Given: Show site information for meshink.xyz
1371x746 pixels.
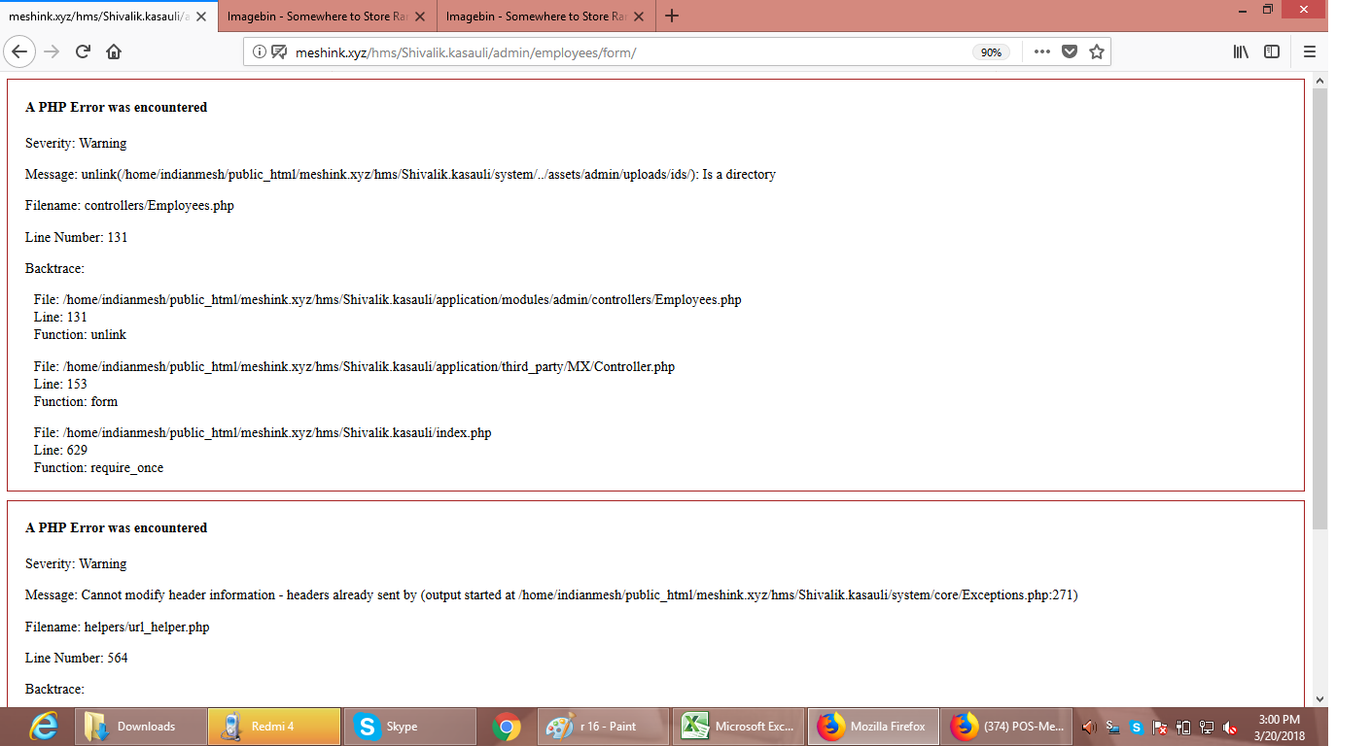Looking at the screenshot, I should (260, 52).
